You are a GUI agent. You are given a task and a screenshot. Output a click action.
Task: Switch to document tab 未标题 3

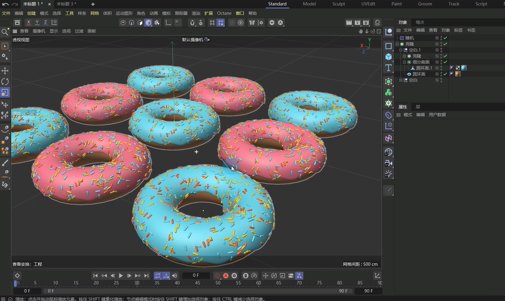[x=66, y=4]
